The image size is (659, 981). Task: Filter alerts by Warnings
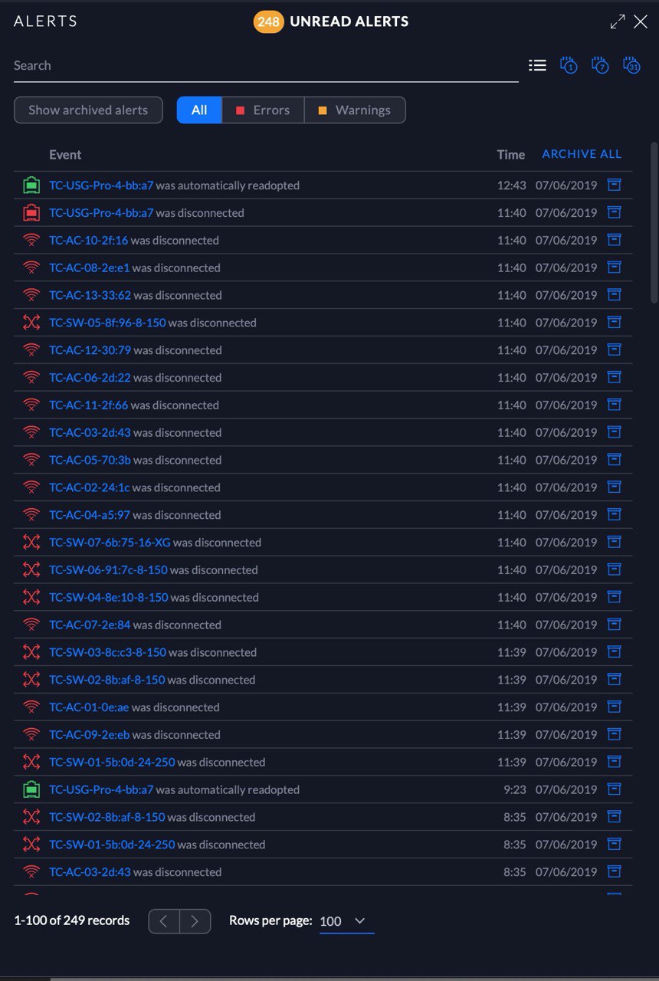(x=355, y=110)
